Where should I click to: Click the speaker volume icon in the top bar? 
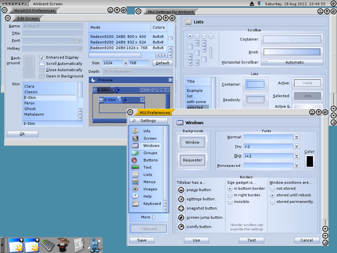click(x=260, y=4)
